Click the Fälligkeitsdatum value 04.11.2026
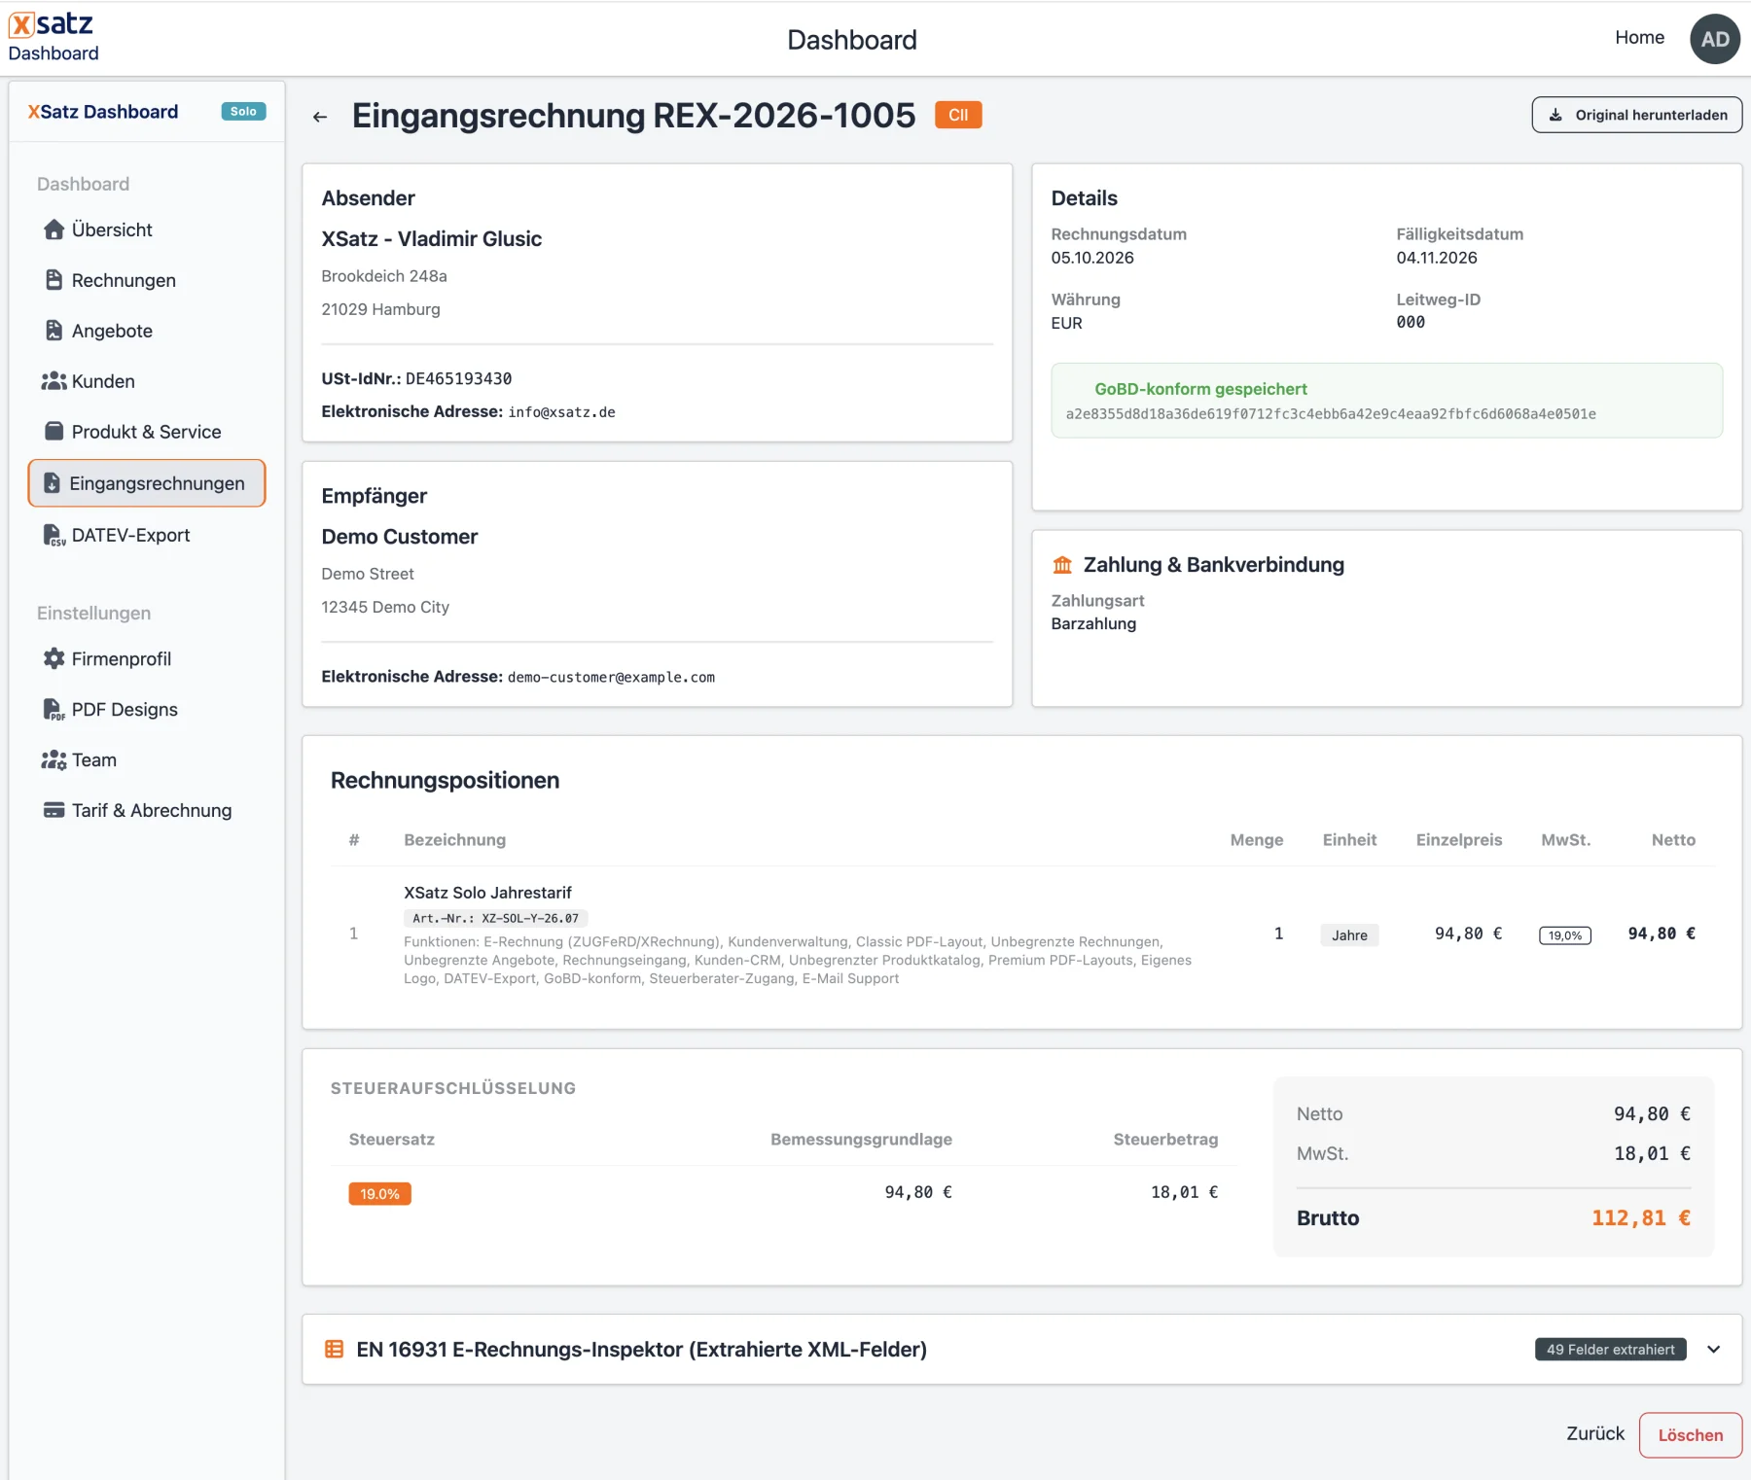Screen dimensions: 1751x1480 click(x=1437, y=258)
